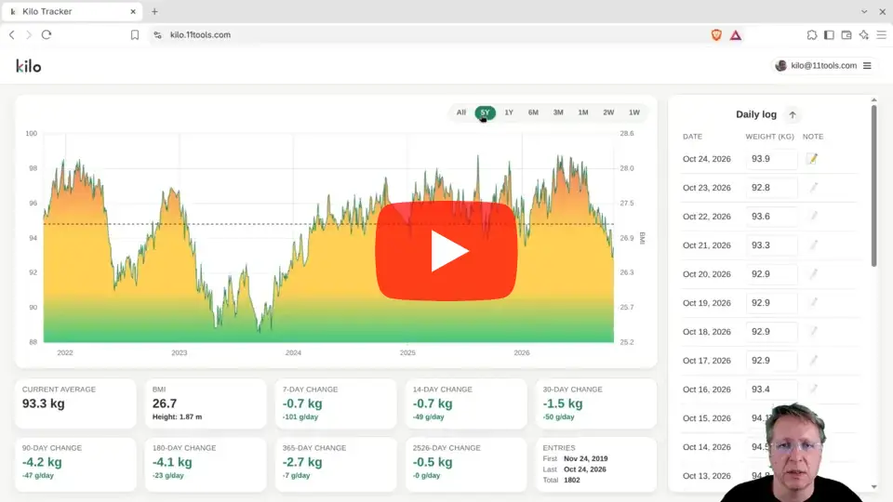Add note for Oct 21, 2026
893x502 pixels.
point(814,244)
